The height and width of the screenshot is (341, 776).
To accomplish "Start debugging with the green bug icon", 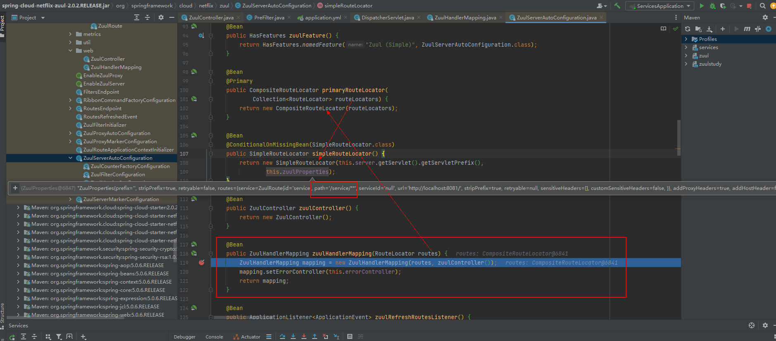I will click(x=712, y=6).
